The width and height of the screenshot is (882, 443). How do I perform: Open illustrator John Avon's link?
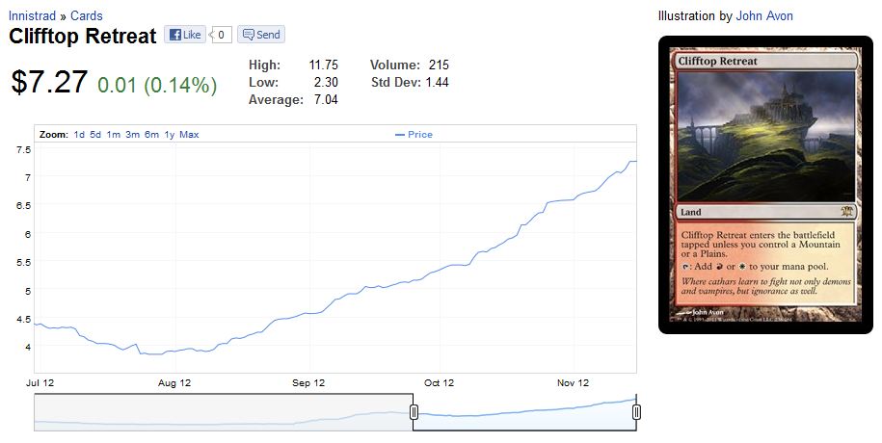[x=763, y=16]
